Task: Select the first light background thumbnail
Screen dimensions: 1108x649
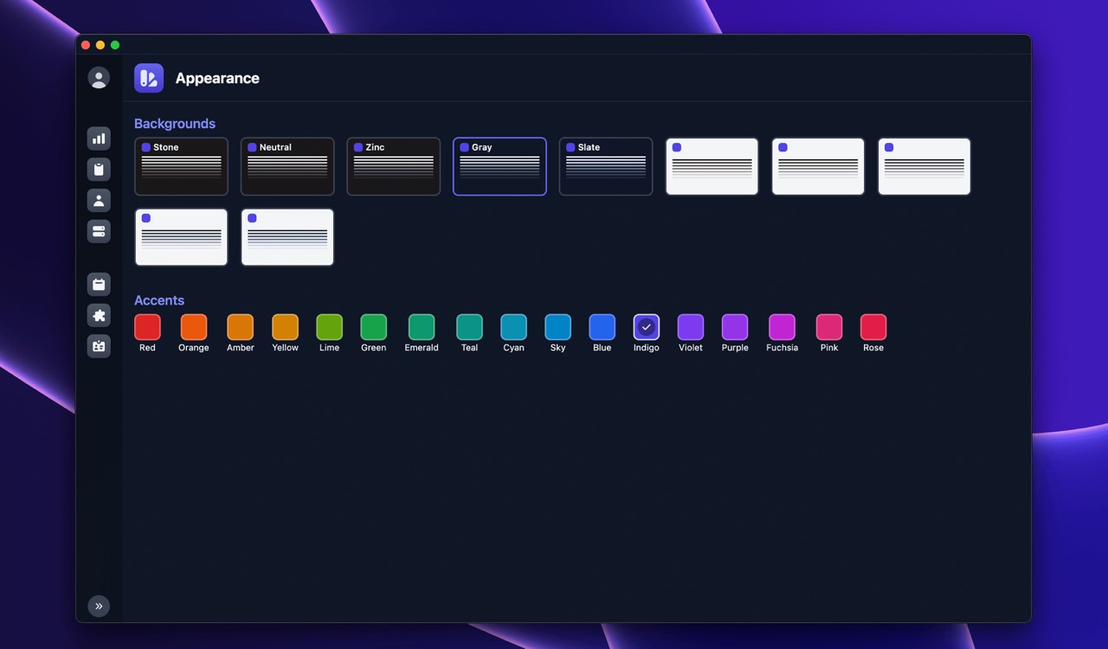Action: pos(712,166)
